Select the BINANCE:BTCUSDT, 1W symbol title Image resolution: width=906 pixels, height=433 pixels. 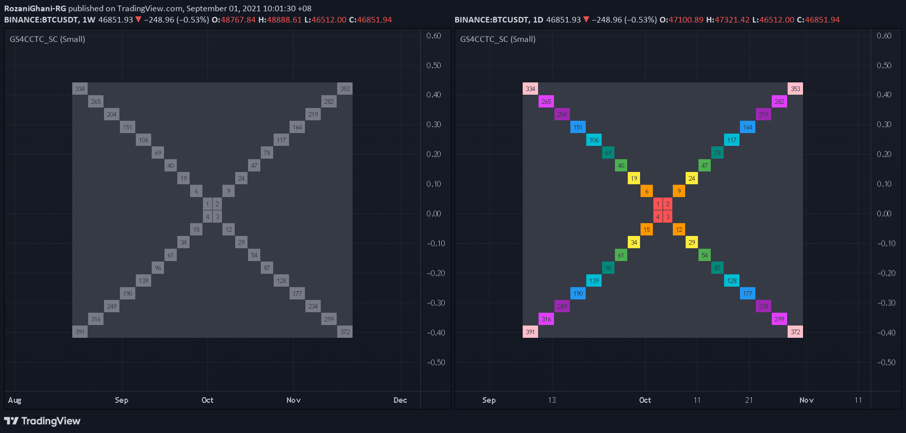coord(50,19)
